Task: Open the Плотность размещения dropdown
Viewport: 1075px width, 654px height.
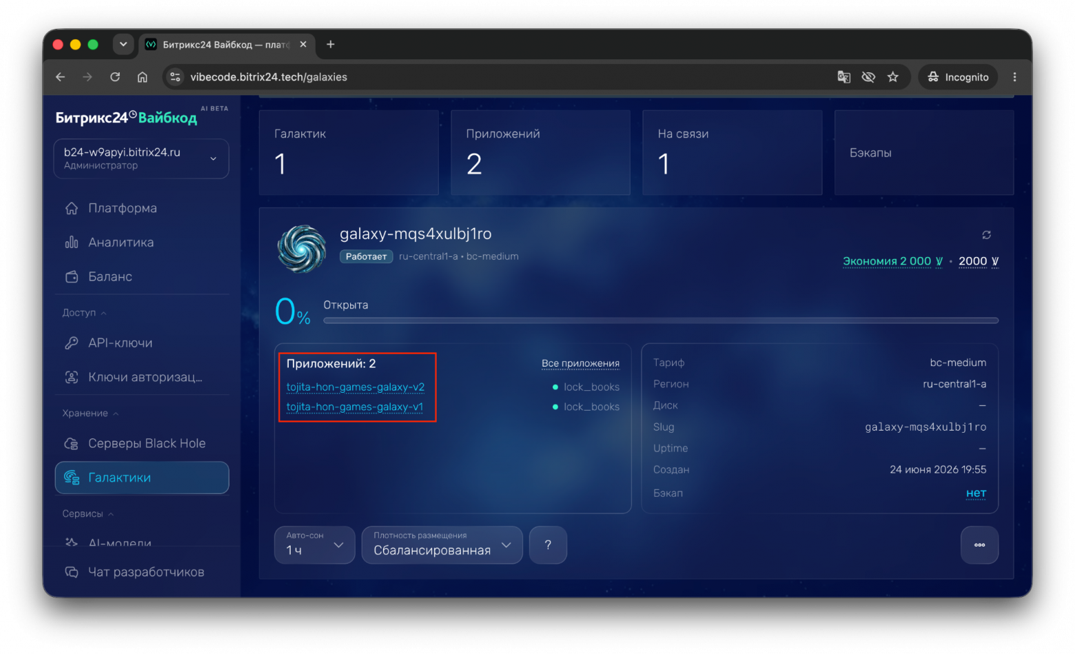Action: tap(442, 545)
